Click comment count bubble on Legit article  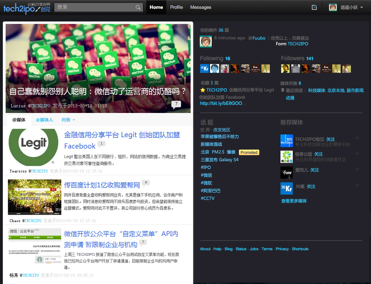101,144
